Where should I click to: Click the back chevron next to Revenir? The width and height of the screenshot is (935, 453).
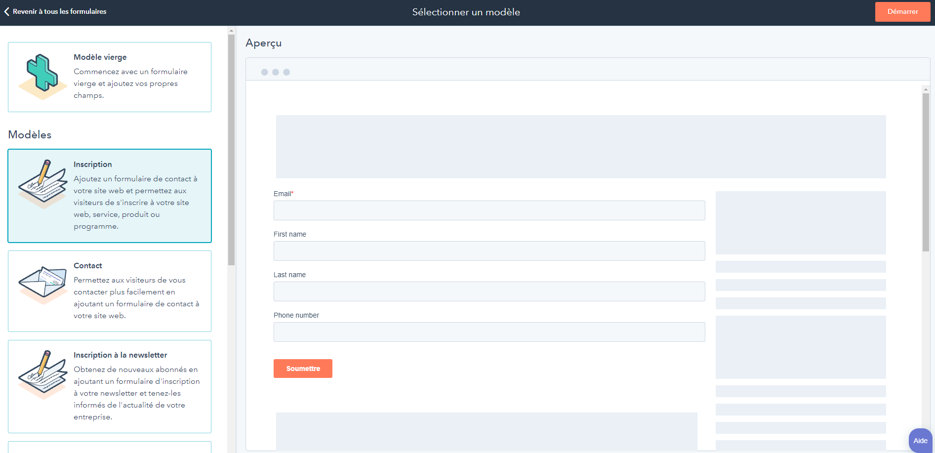point(6,11)
